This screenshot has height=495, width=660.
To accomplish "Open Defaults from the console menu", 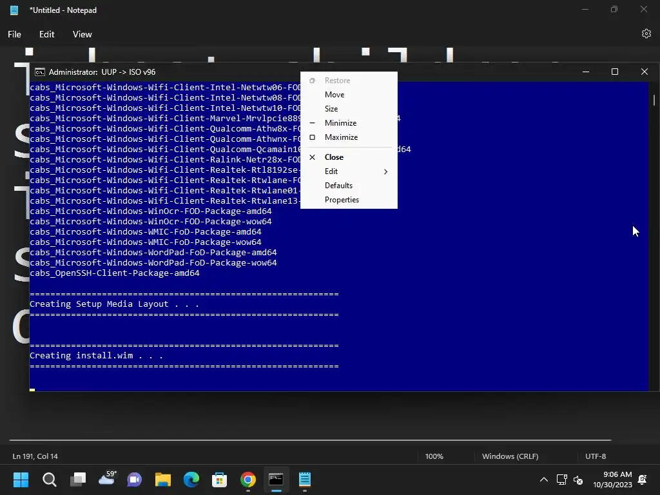I will coord(349,186).
